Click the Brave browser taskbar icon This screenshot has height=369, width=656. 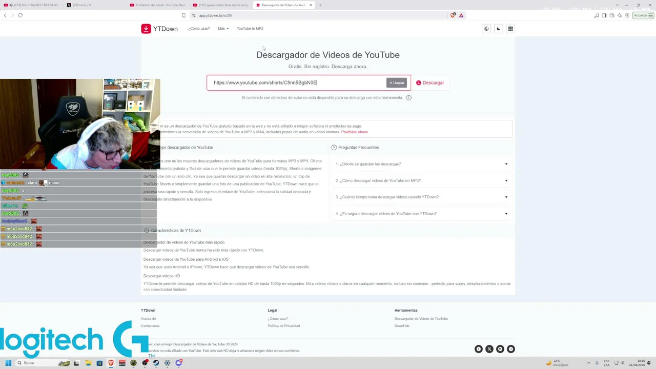point(111,363)
